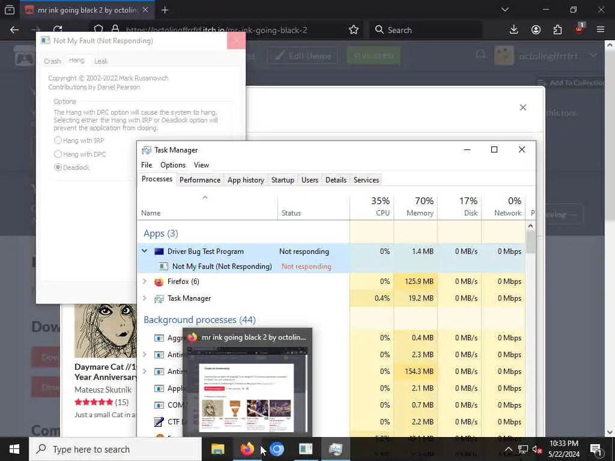Switch to the Details tab
615x461 pixels.
click(x=336, y=180)
